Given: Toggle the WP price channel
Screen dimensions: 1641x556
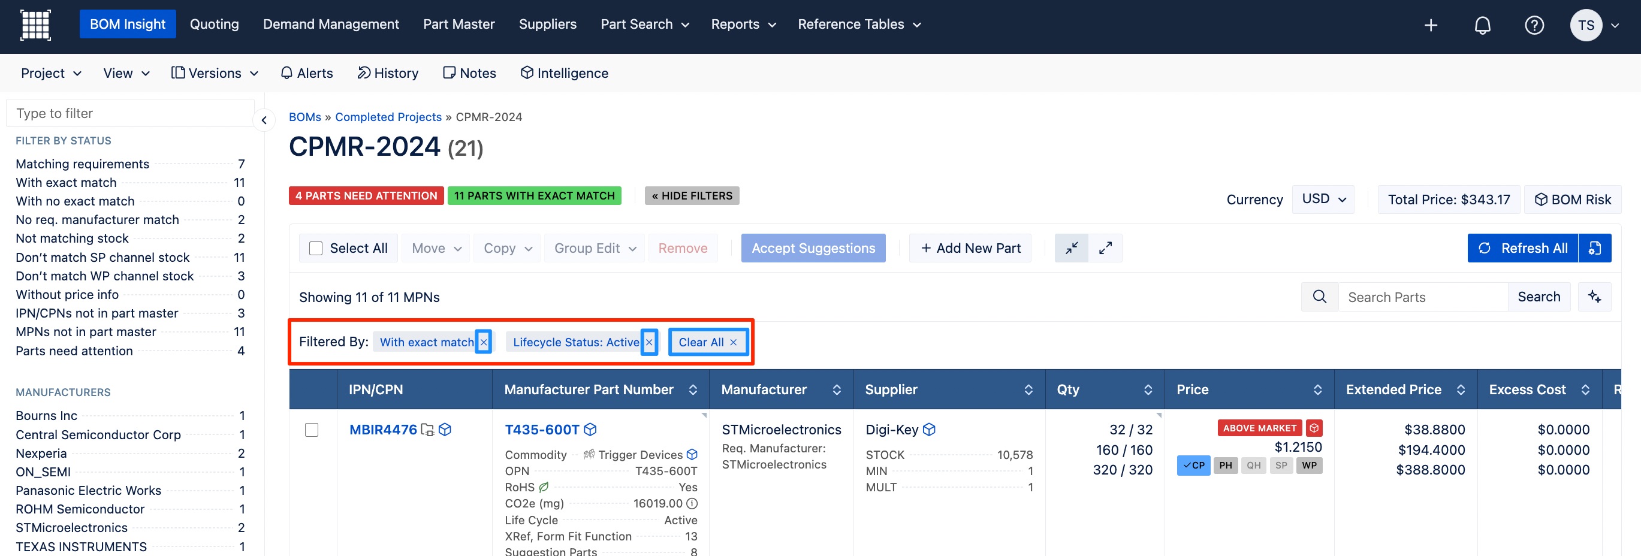Looking at the screenshot, I should (1309, 466).
